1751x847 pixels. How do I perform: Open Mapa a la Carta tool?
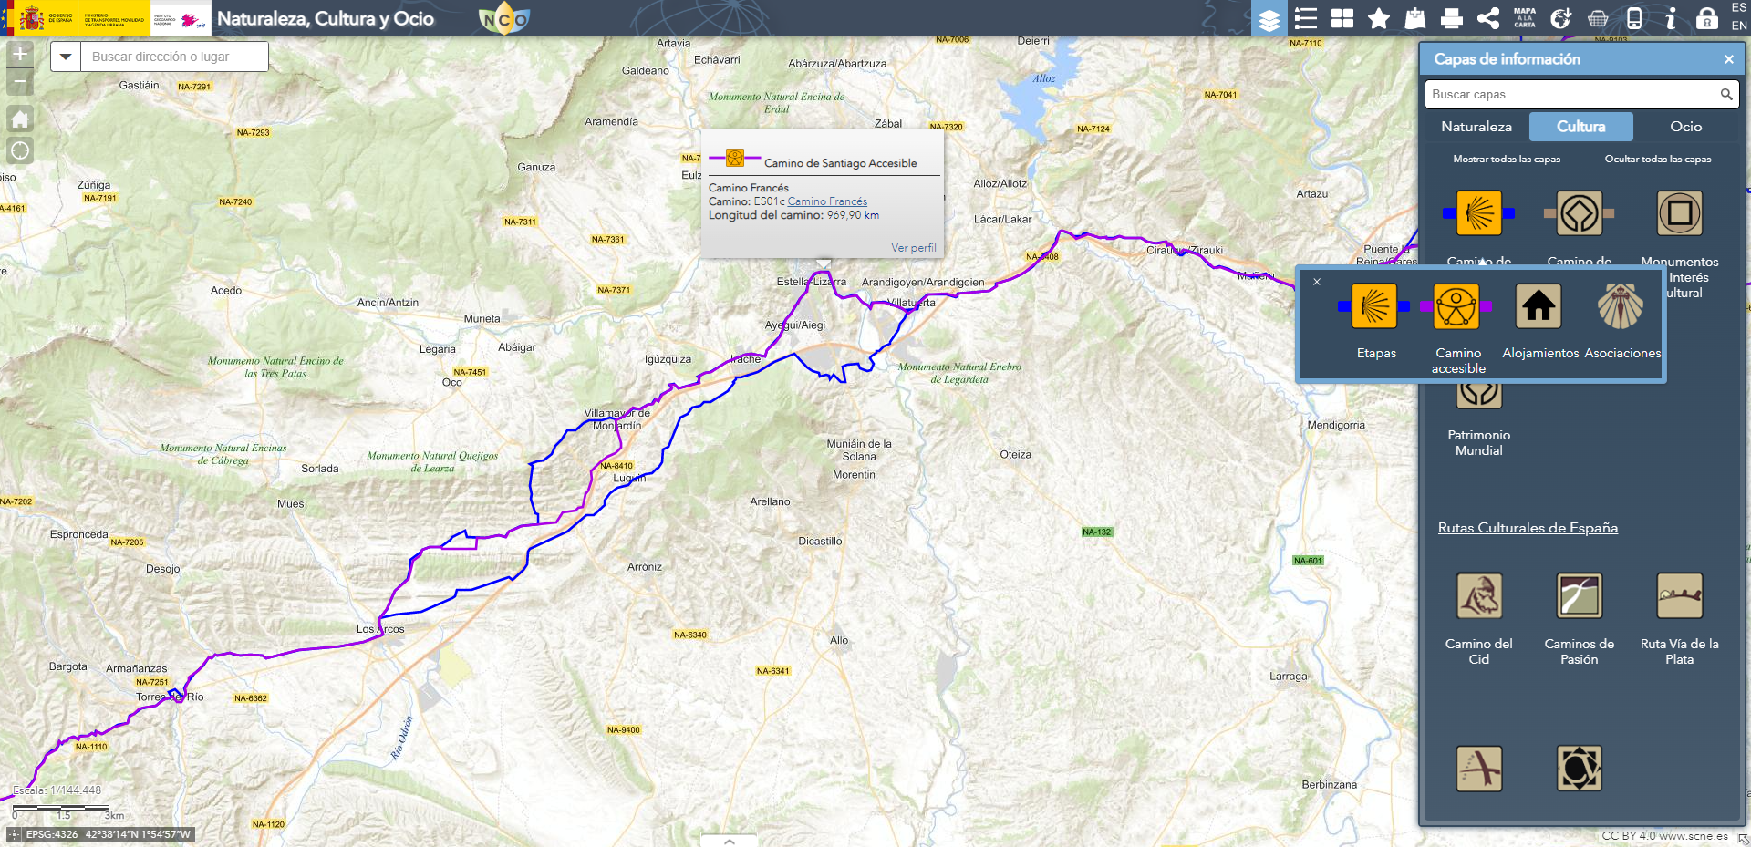[x=1525, y=18]
